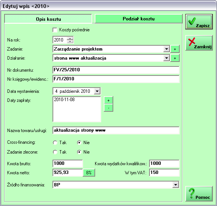The height and width of the screenshot is (206, 217).
Task: Open help with the Pomoc button
Action: click(199, 194)
